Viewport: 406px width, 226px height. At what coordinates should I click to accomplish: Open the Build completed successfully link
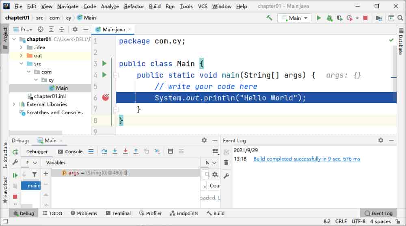(307, 159)
